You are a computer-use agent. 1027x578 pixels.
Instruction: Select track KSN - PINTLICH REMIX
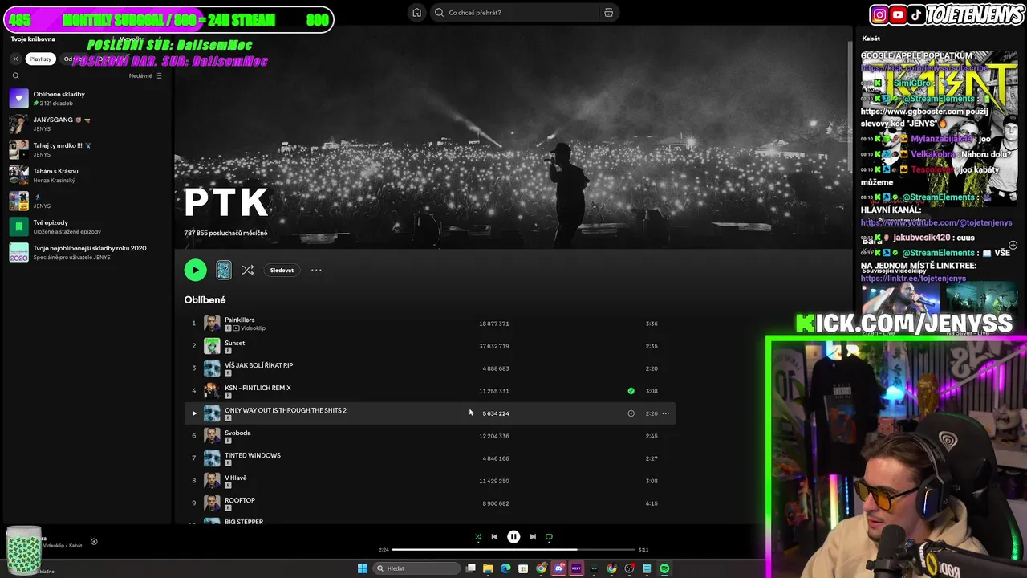tap(429, 391)
